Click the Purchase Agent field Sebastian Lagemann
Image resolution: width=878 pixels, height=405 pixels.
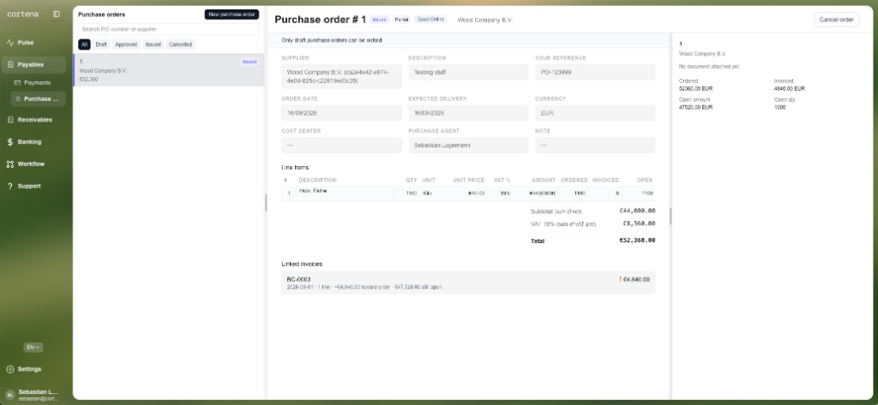pyautogui.click(x=468, y=146)
